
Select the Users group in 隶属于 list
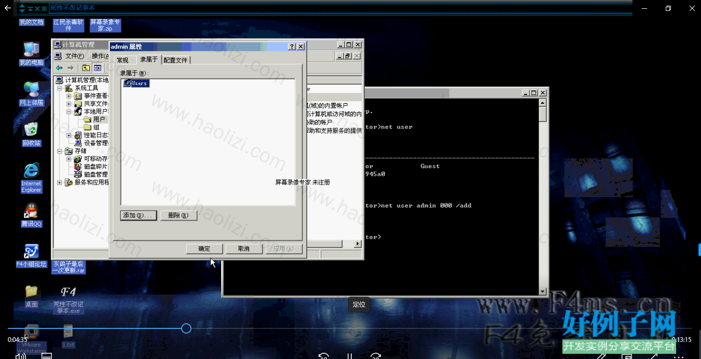click(136, 83)
